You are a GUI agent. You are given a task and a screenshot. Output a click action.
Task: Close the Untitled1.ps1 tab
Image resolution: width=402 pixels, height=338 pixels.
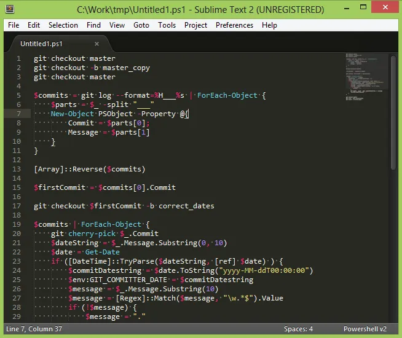point(97,44)
